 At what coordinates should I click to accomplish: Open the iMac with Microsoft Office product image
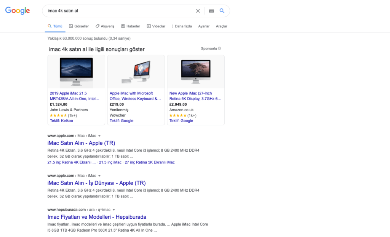point(136,72)
